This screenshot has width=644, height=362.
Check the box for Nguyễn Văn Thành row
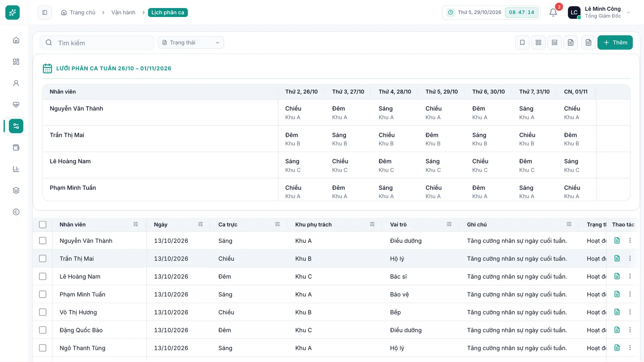(43, 241)
